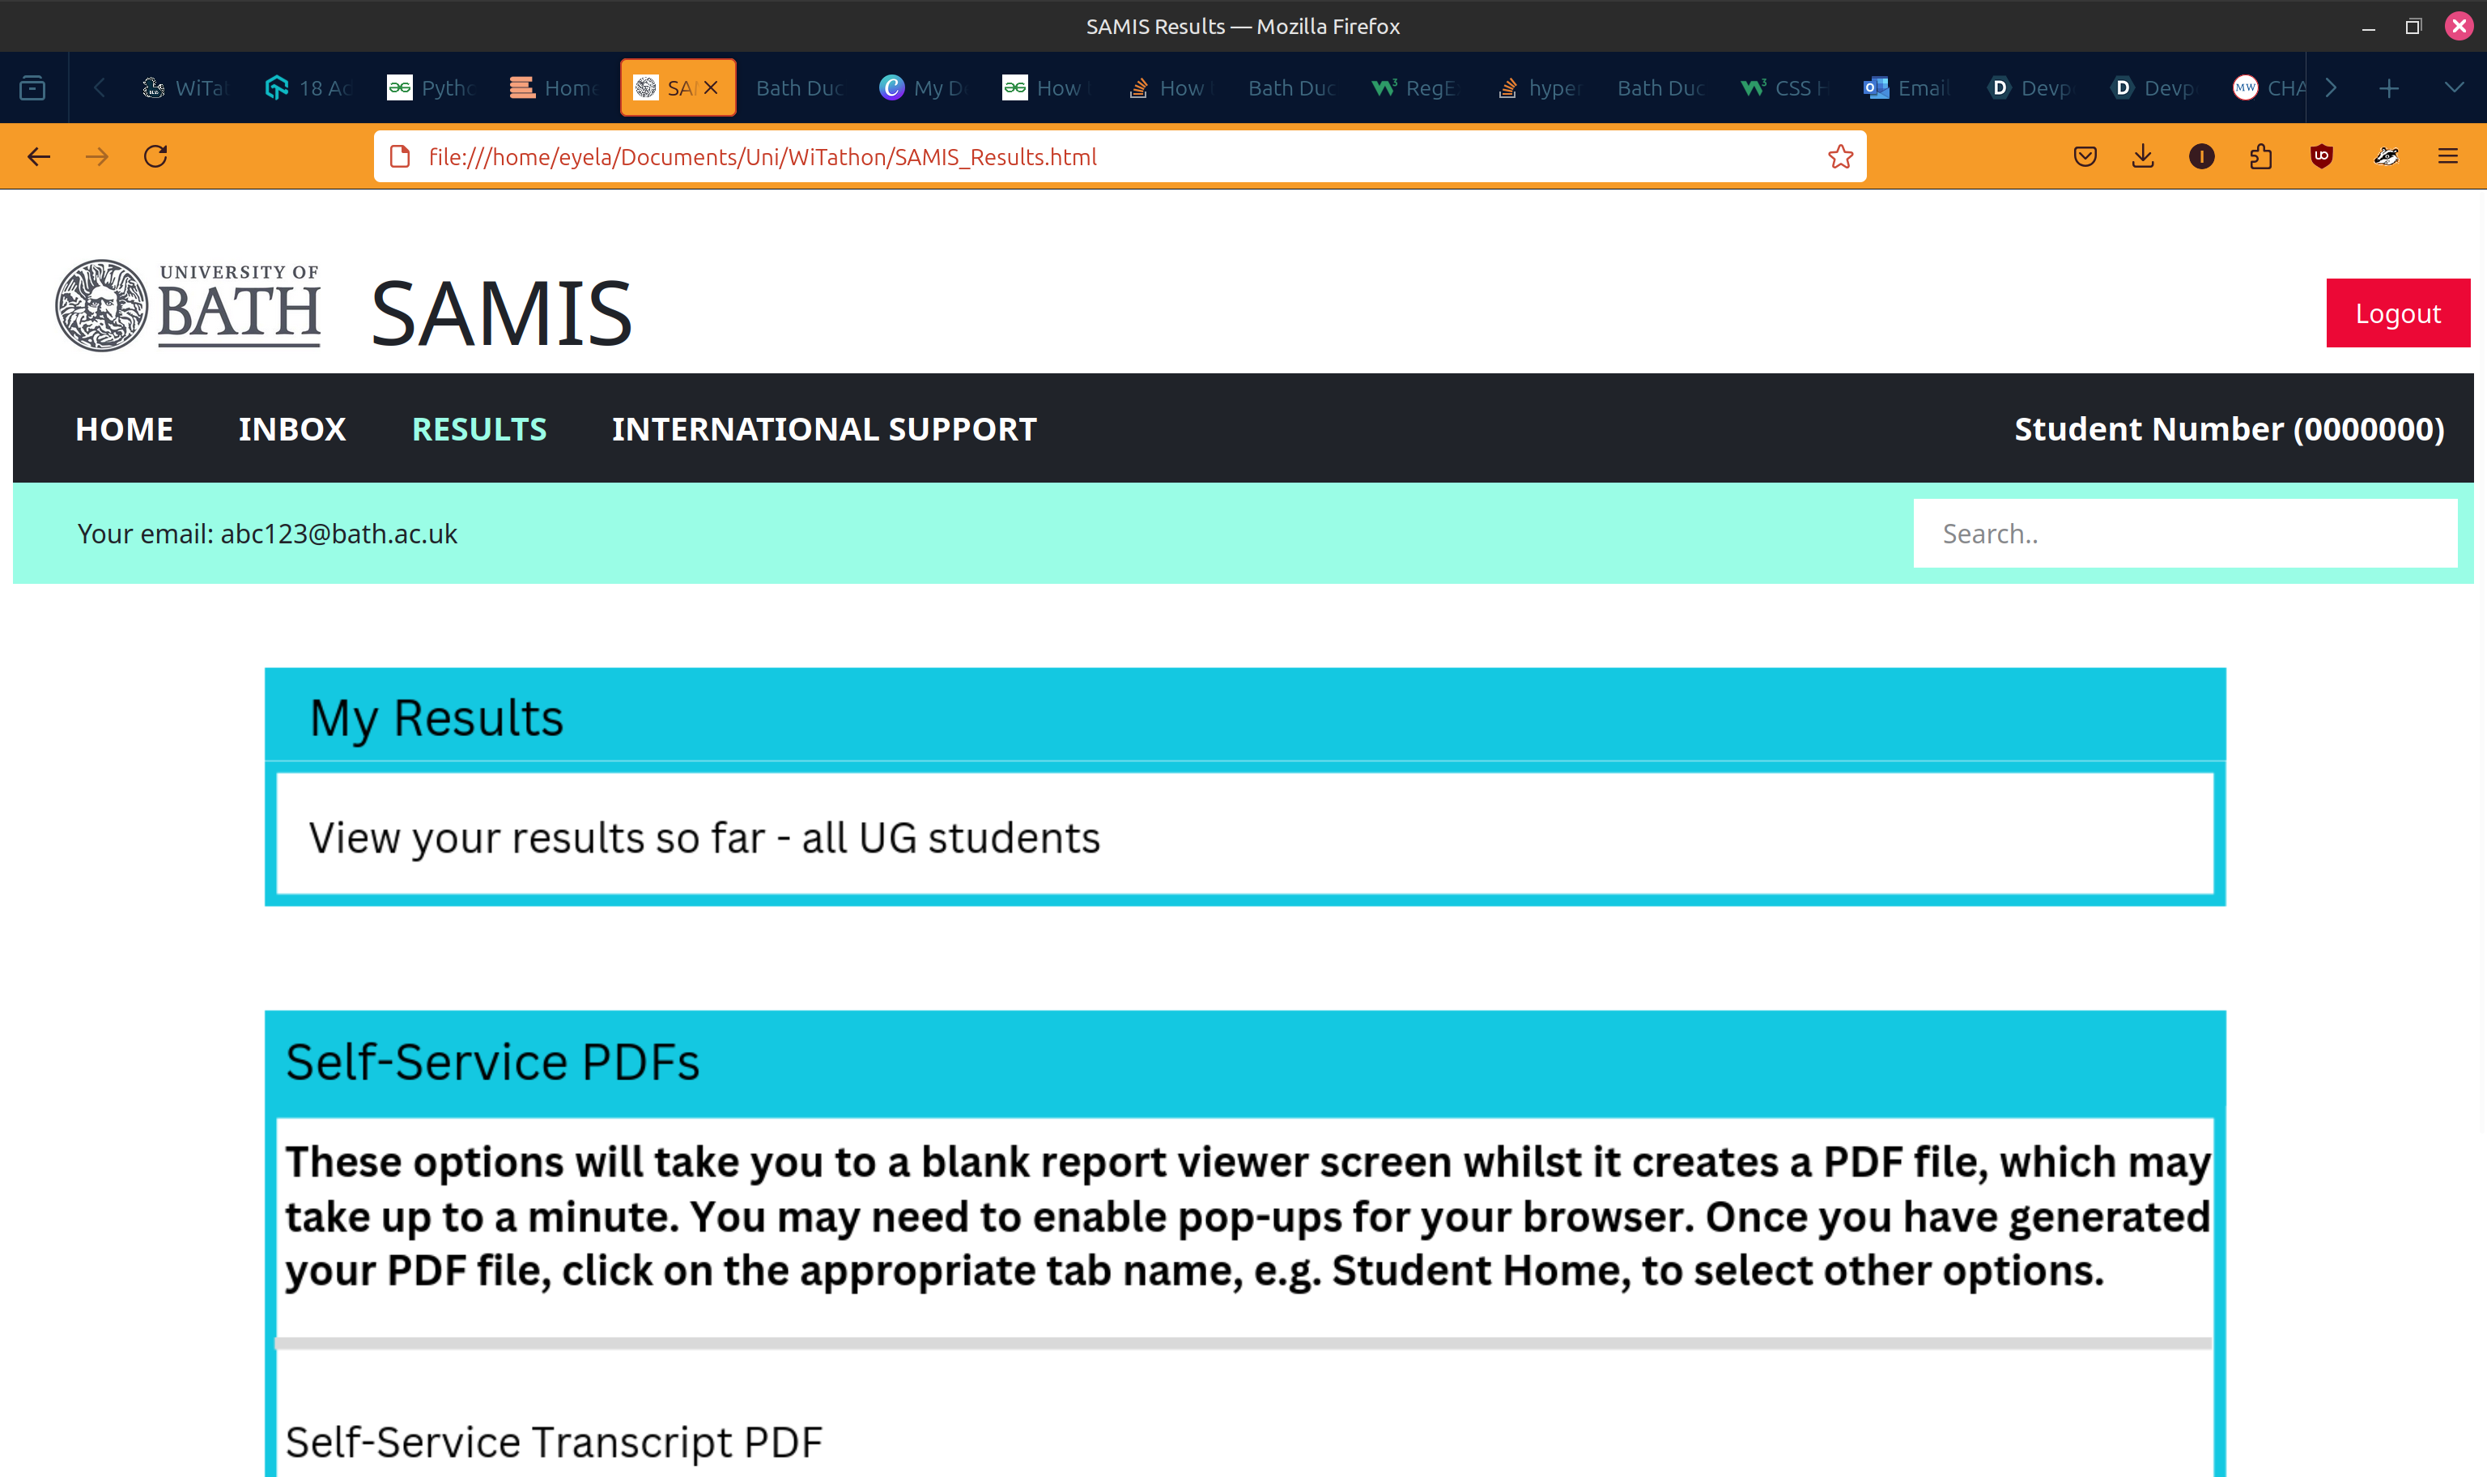Open View your results so far link
The image size is (2487, 1477).
click(x=704, y=837)
